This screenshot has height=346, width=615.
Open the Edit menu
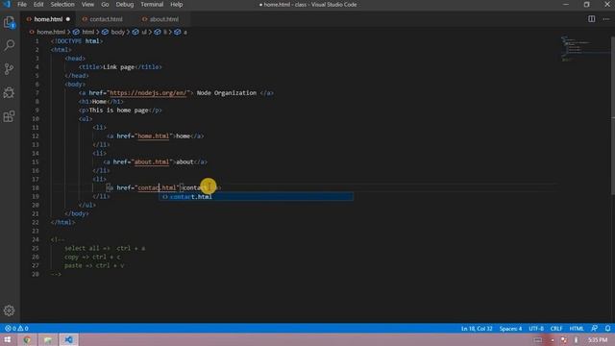coord(38,4)
